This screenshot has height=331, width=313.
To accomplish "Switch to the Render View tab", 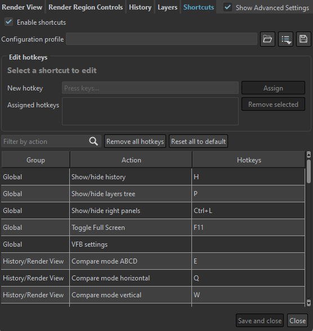I will (22, 7).
